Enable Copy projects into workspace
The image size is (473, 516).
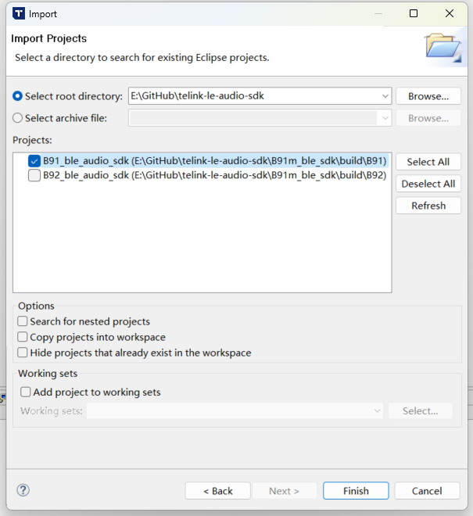tap(23, 337)
